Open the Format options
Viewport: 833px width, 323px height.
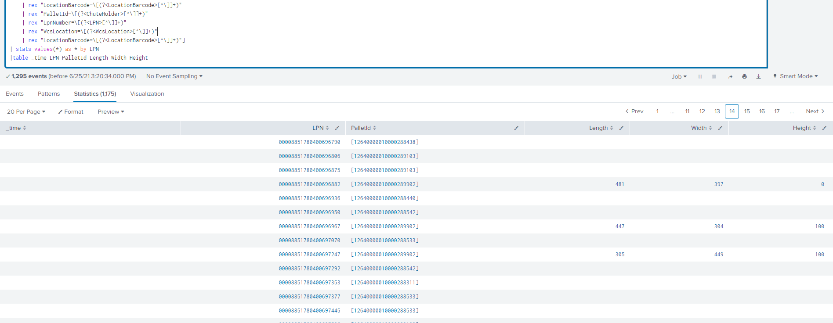pos(71,112)
